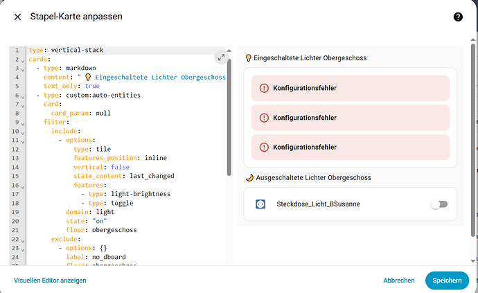478x293 pixels.
Task: Select the third Konfigurationsfehler error card
Action: 351,148
